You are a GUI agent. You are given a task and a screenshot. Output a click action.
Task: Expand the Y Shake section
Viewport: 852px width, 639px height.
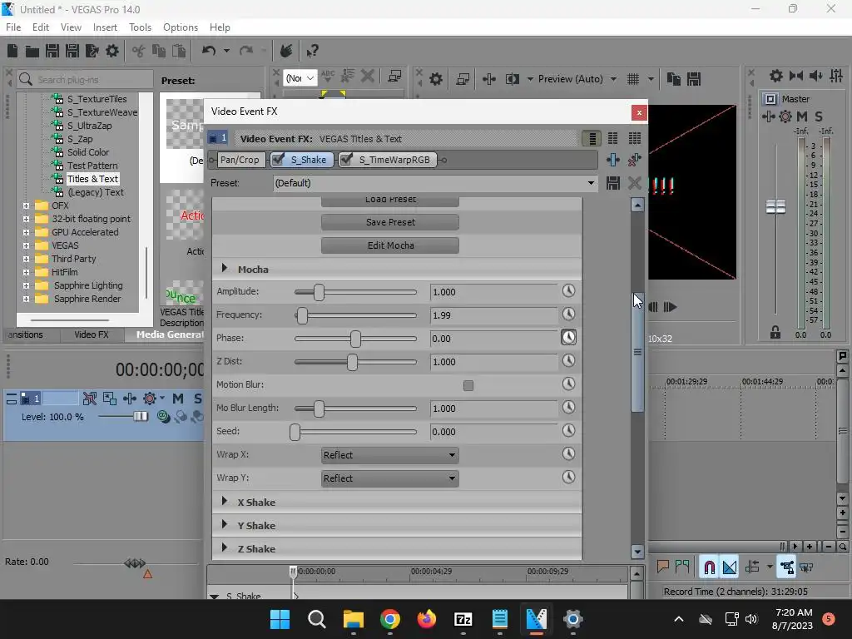click(225, 525)
